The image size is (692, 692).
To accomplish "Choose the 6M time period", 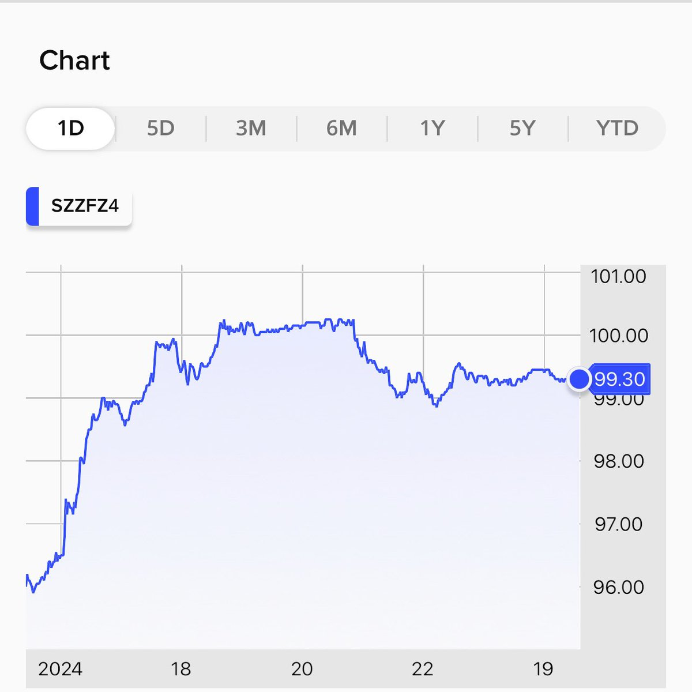I will 341,128.
